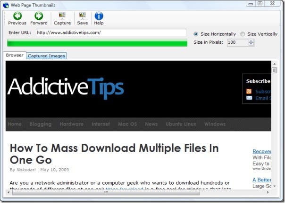Switch to the Captured Images tab
Image resolution: width=285 pixels, height=203 pixels.
point(46,56)
